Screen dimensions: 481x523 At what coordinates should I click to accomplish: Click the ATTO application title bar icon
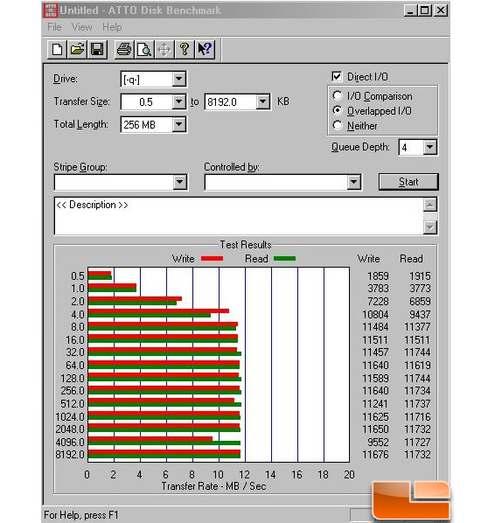coord(51,10)
